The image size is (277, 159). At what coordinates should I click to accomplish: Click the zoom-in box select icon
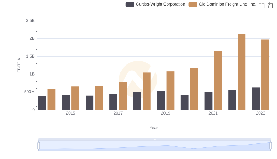coord(262,5)
